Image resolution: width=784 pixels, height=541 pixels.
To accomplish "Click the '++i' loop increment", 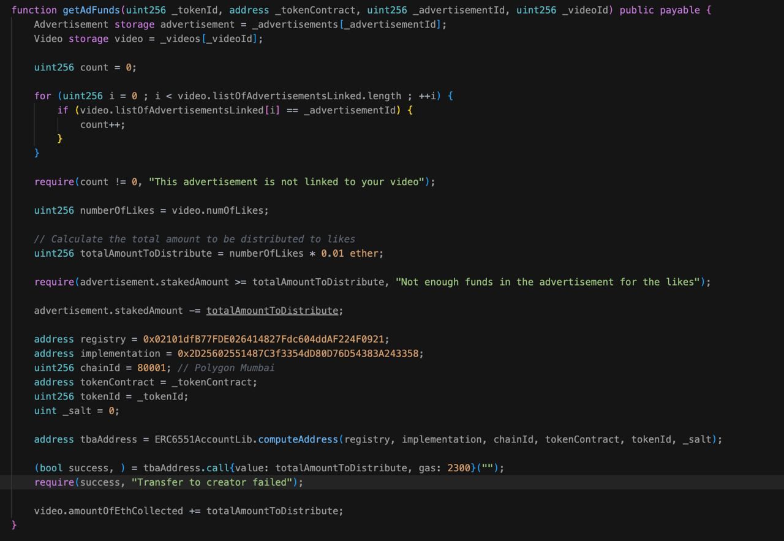I will pos(428,96).
